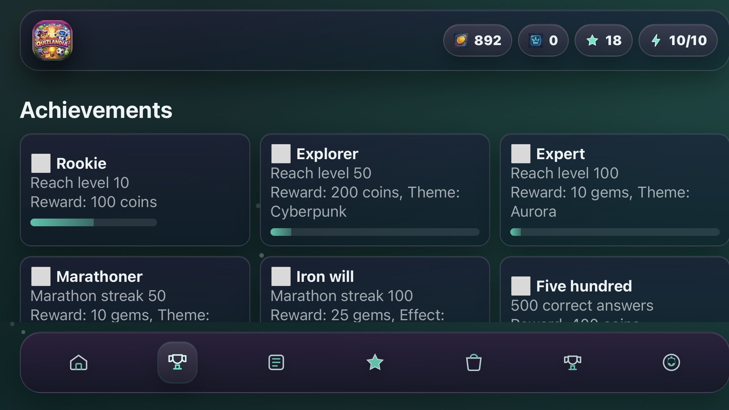Open the leaderboard trophy icon on the right

(572, 362)
